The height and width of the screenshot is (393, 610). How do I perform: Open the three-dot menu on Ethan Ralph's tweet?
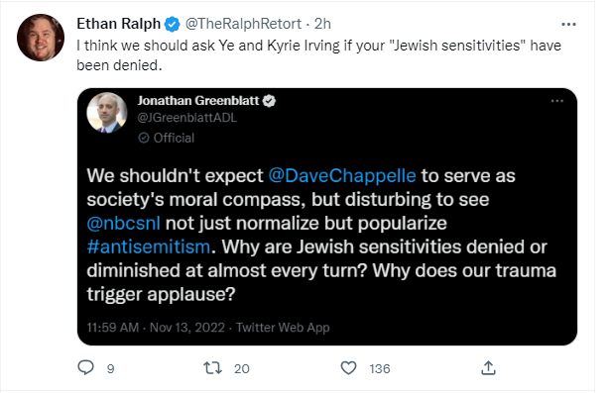pyautogui.click(x=568, y=25)
